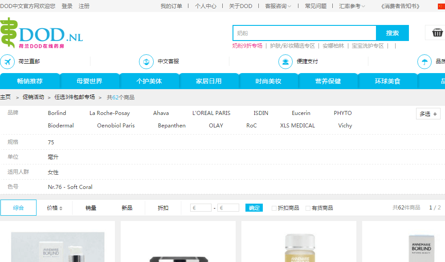This screenshot has height=262, width=445.
Task: Click the China flag icon
Action: click(441, 6)
